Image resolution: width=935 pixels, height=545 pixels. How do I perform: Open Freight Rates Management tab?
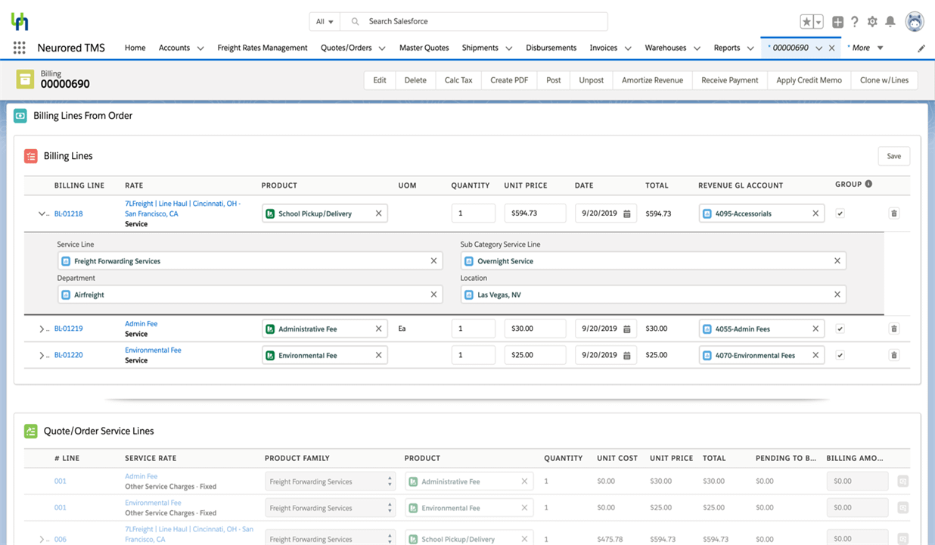click(262, 48)
